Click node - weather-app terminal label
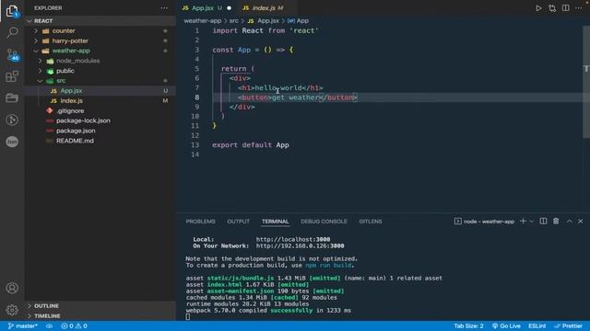Viewport: 590px width, 331px height. click(x=485, y=222)
